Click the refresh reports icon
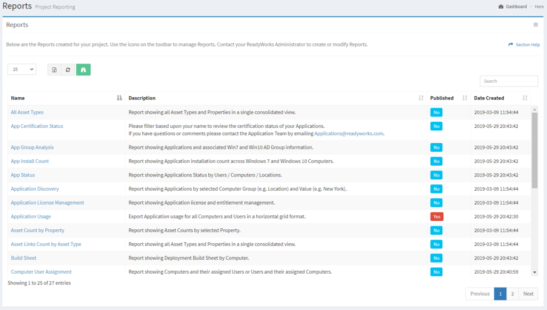 pos(68,69)
